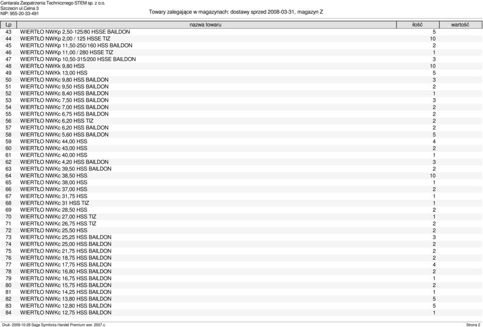Select row 'WIERTŁO NWKc 18,75 HSS BAILDON'
483x327 pixels.
click(x=242, y=258)
